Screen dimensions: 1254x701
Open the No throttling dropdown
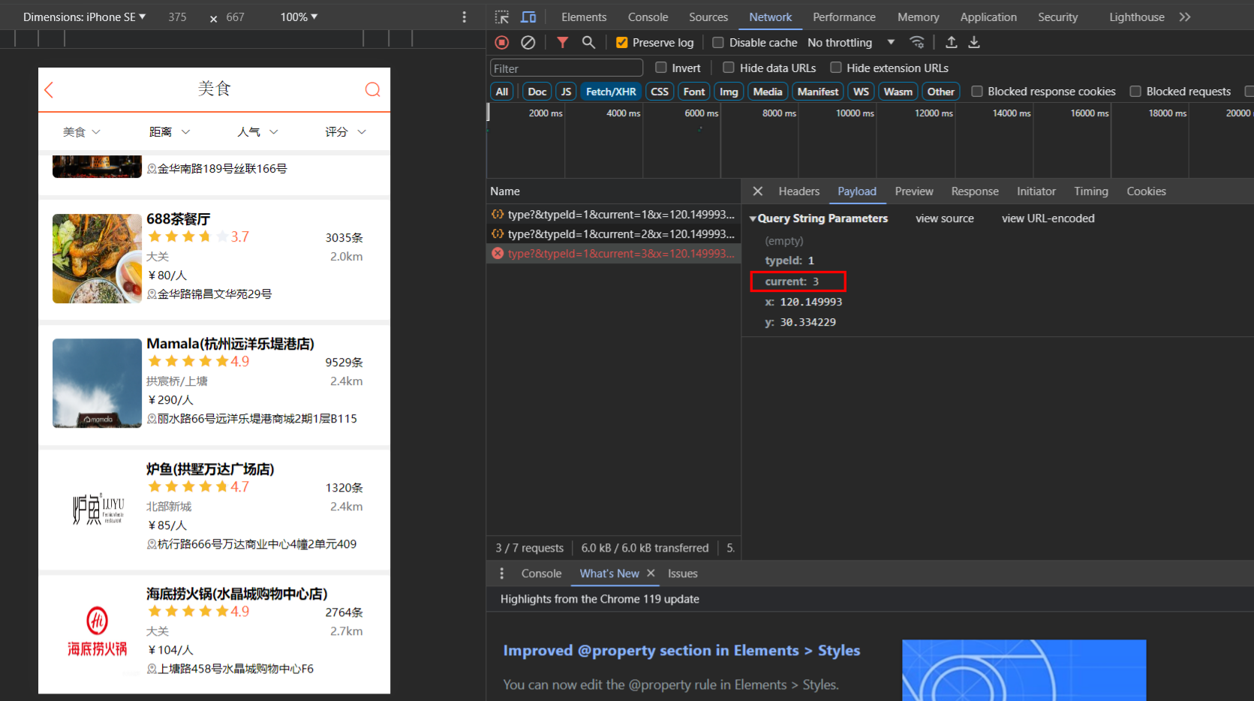pyautogui.click(x=851, y=43)
